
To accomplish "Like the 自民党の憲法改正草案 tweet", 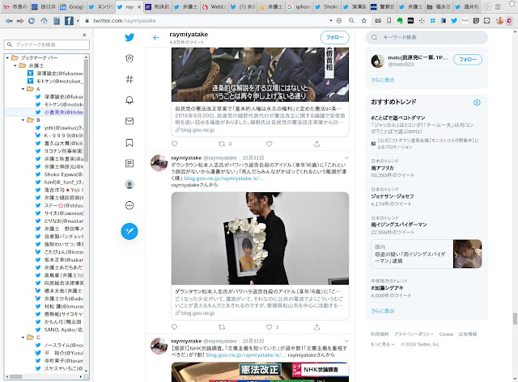I will (270, 144).
